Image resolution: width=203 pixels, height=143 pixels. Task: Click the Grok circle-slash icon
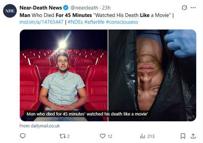(x=184, y=8)
